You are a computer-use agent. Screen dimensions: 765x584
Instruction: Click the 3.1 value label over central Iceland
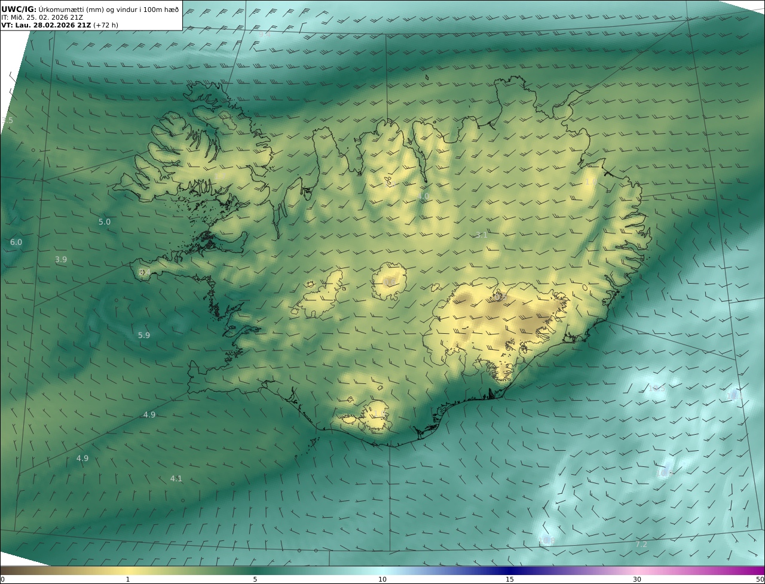(x=481, y=235)
